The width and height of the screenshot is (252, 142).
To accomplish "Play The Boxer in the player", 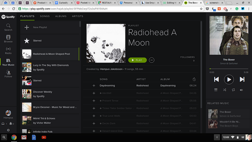I will pyautogui.click(x=229, y=80).
